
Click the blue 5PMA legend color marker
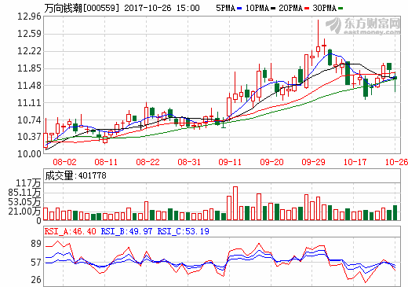coord(239,9)
